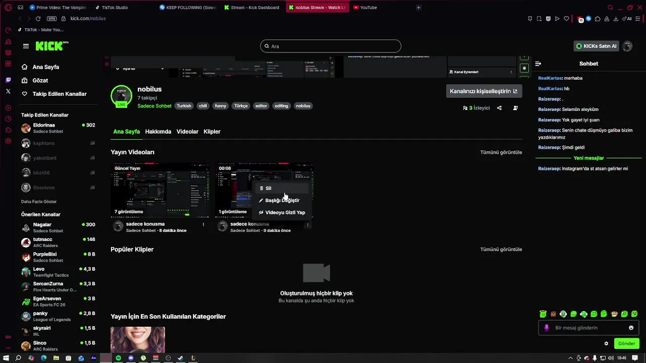Screen dimensions: 646x363
Task: Open the Güncel Yayın video thumbnail
Action: (160, 190)
